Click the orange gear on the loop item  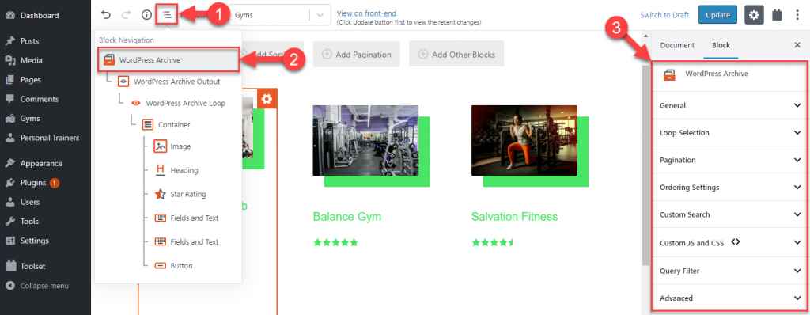(x=267, y=98)
